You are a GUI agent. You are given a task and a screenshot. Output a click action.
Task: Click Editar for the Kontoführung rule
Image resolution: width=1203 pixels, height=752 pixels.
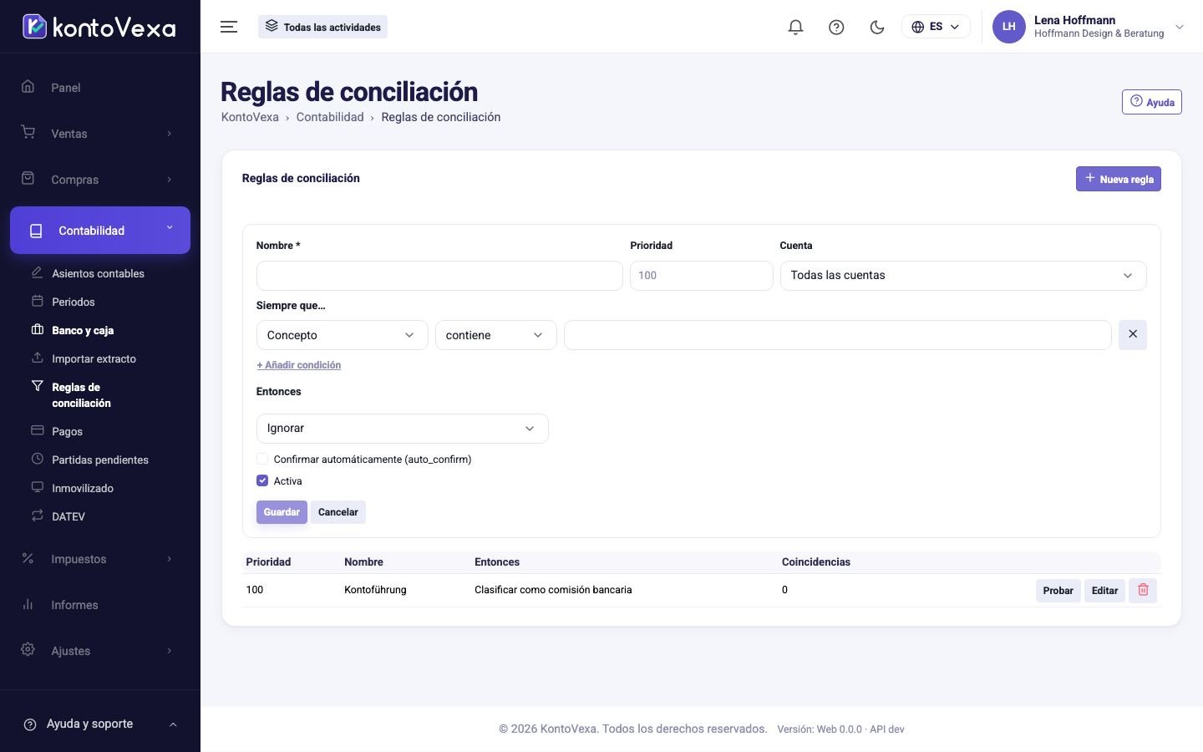click(x=1104, y=591)
